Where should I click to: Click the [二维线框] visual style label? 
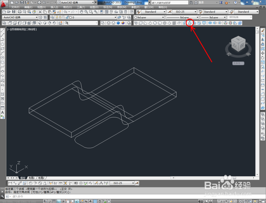[x=31, y=29]
